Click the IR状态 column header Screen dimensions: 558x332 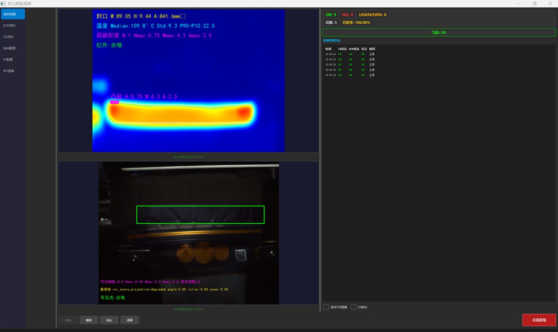point(342,49)
